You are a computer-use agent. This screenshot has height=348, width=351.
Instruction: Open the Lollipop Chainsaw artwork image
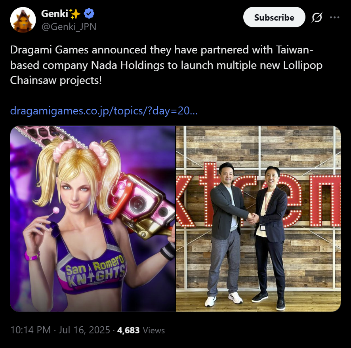(93, 219)
